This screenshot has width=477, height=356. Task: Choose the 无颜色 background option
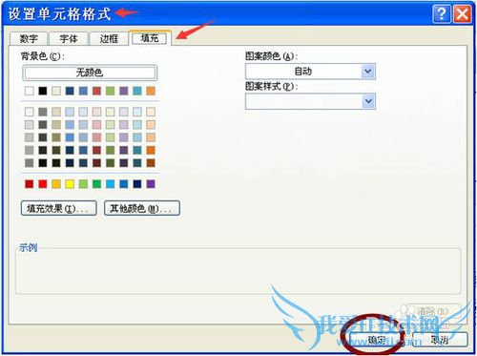coord(90,73)
